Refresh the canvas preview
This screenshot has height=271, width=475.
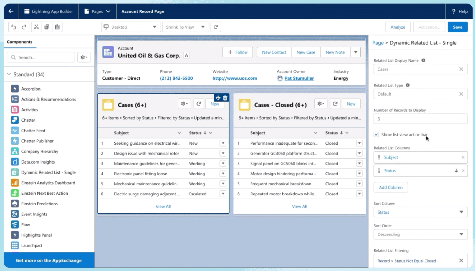coord(216,27)
